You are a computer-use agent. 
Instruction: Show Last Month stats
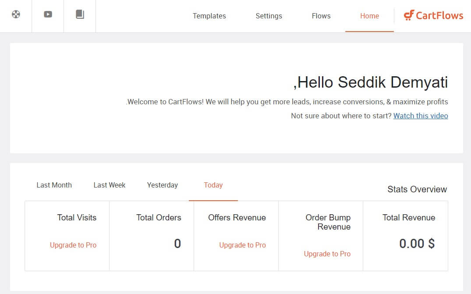click(x=54, y=185)
